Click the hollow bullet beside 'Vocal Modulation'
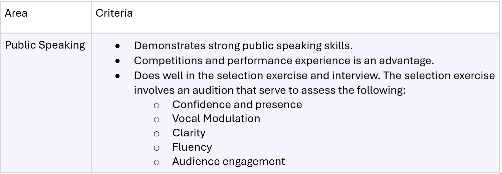 click(x=156, y=119)
